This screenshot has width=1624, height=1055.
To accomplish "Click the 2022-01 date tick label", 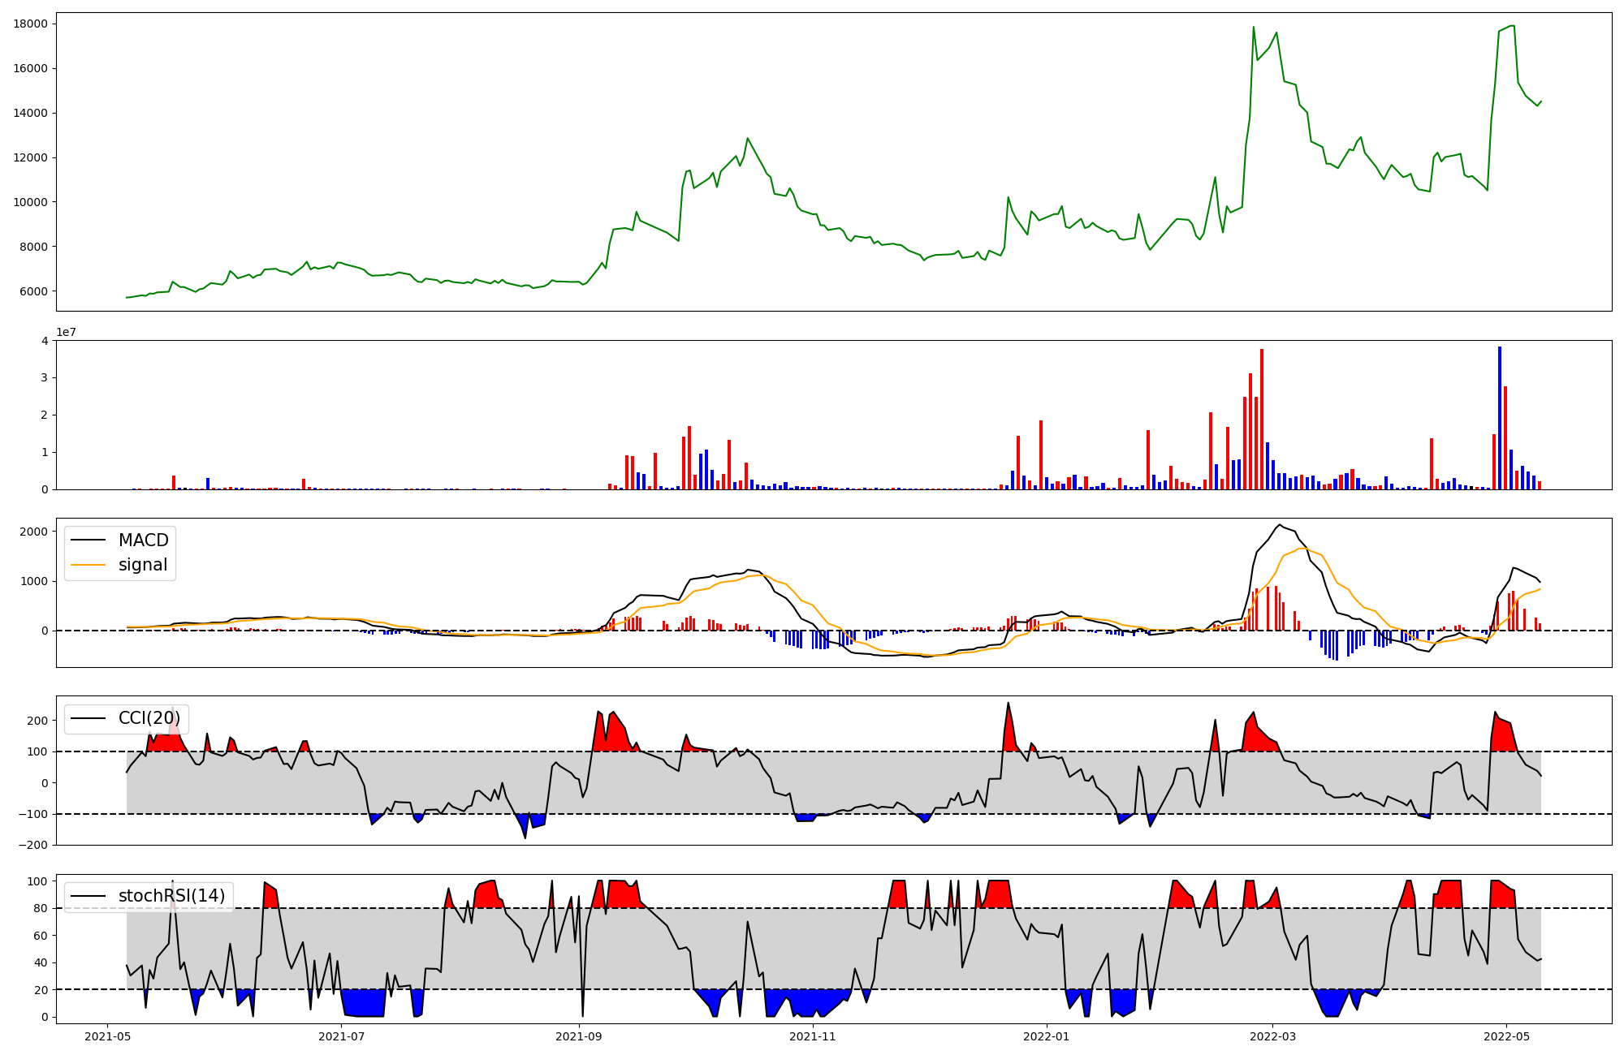I will coord(1047,1036).
